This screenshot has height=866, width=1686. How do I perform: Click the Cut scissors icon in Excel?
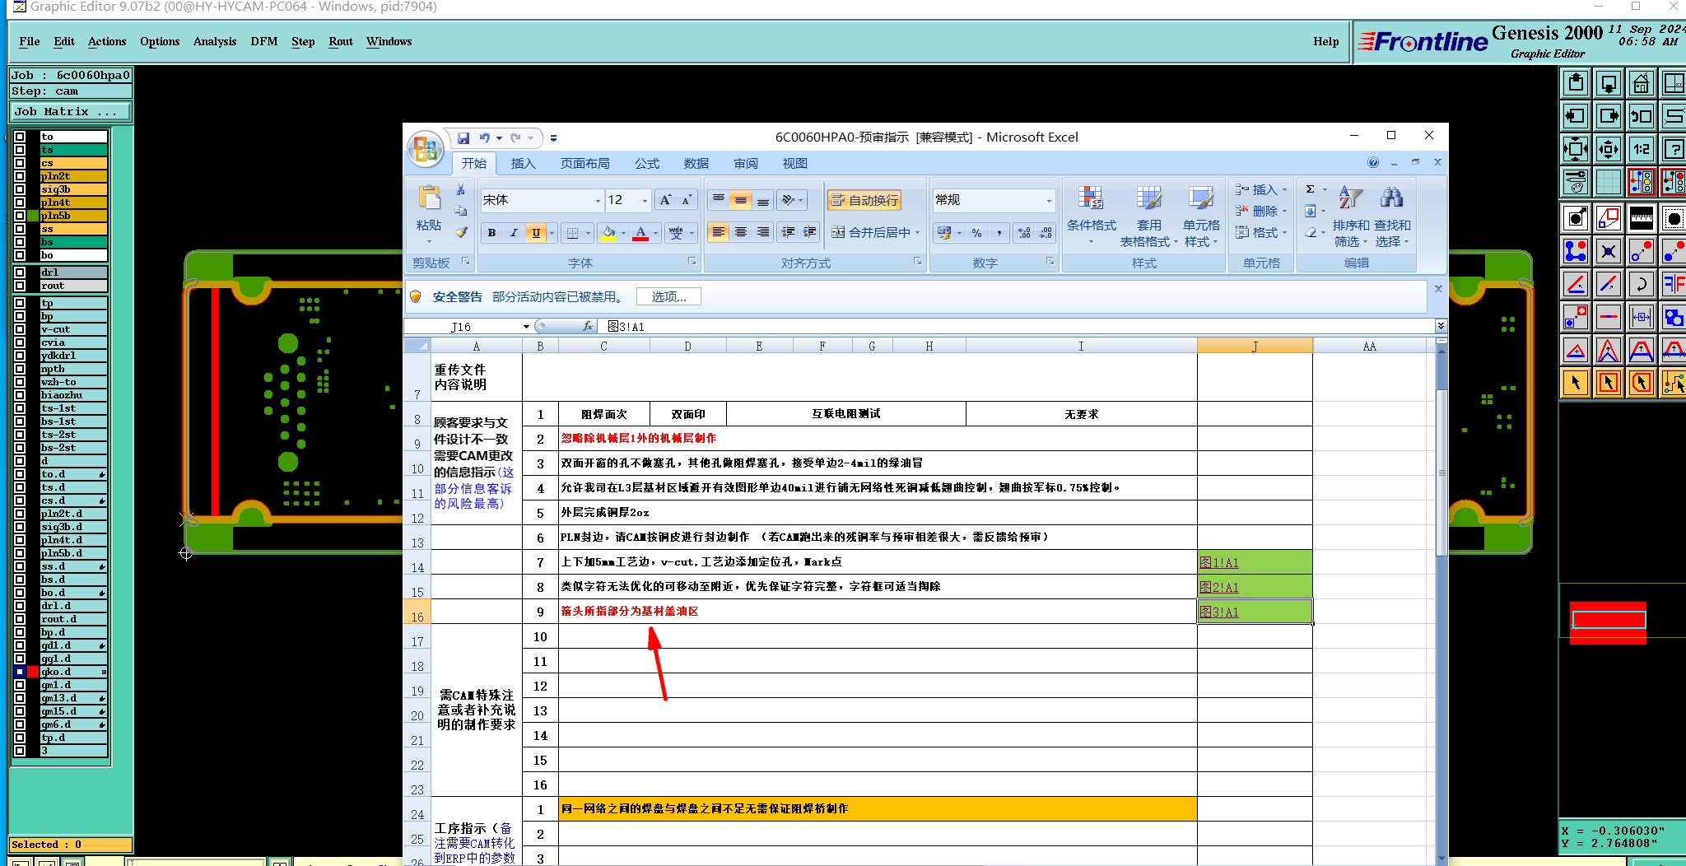[x=461, y=190]
